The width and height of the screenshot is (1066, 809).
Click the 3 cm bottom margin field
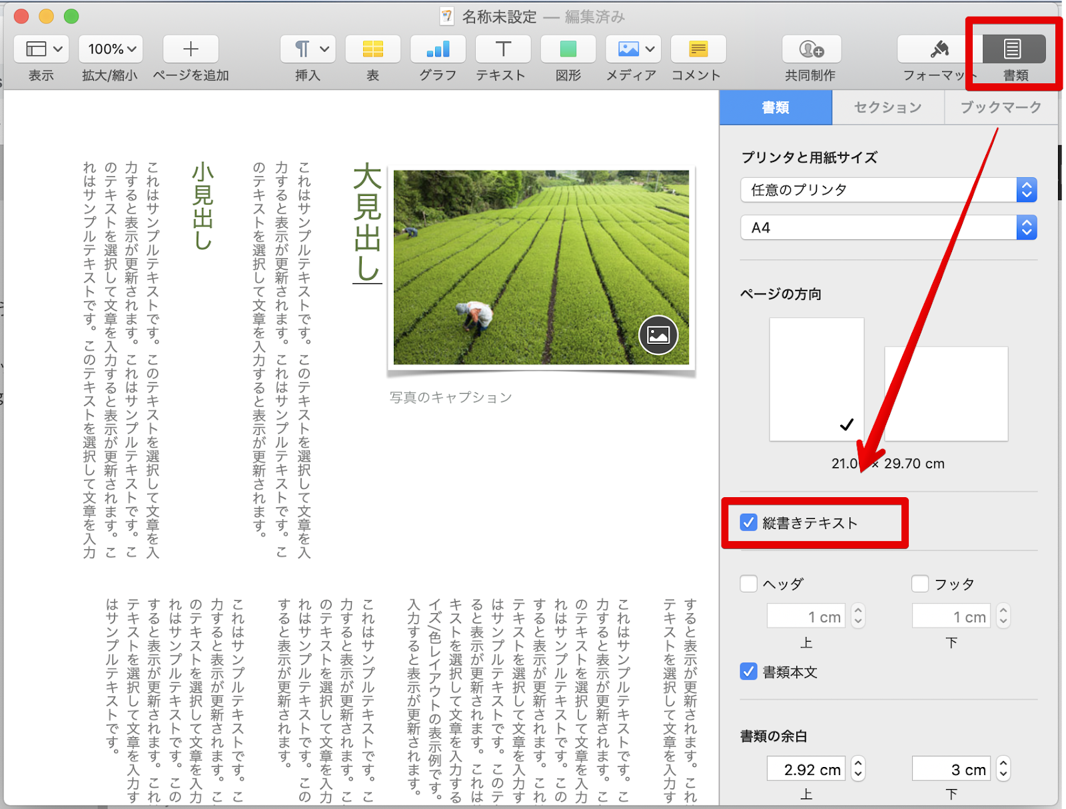pos(951,769)
